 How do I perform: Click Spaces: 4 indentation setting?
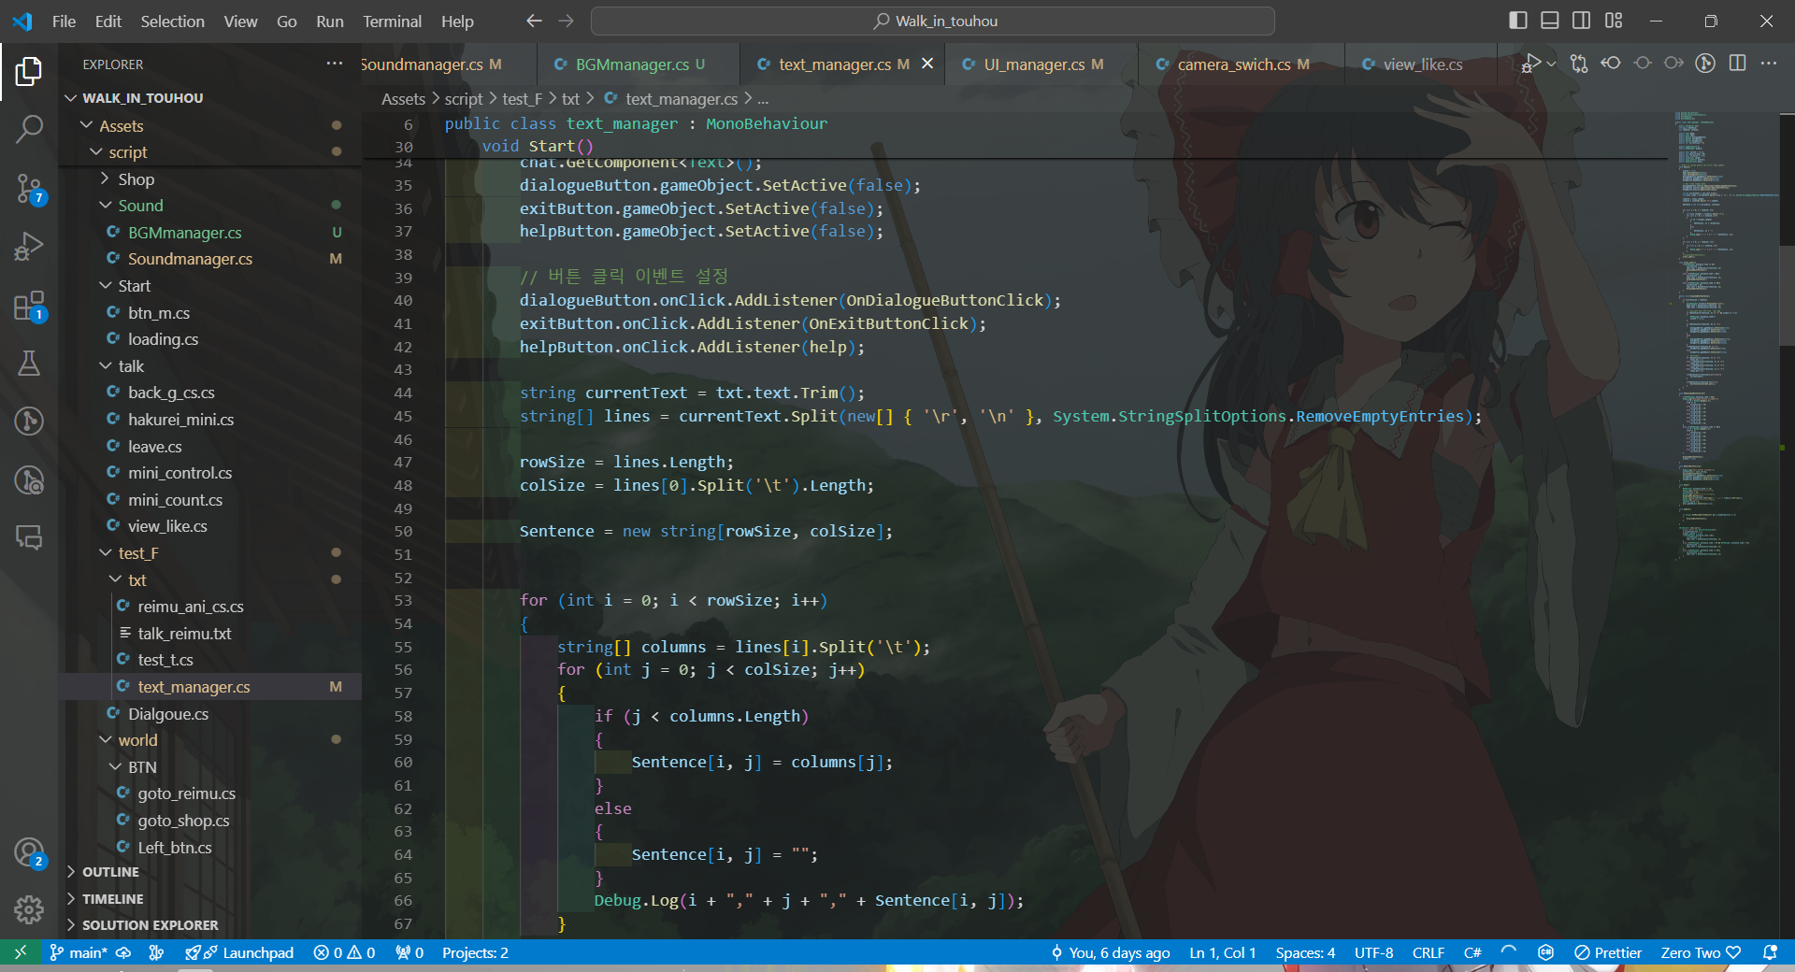point(1305,952)
